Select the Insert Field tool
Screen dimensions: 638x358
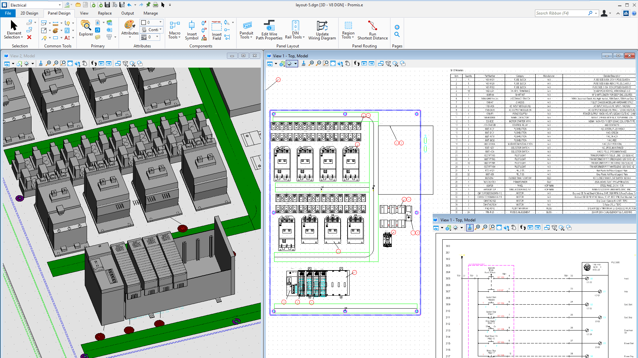(217, 27)
